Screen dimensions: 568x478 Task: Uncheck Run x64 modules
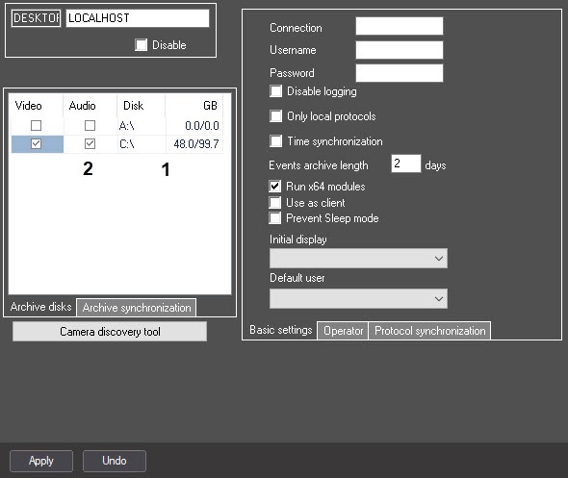tap(275, 187)
